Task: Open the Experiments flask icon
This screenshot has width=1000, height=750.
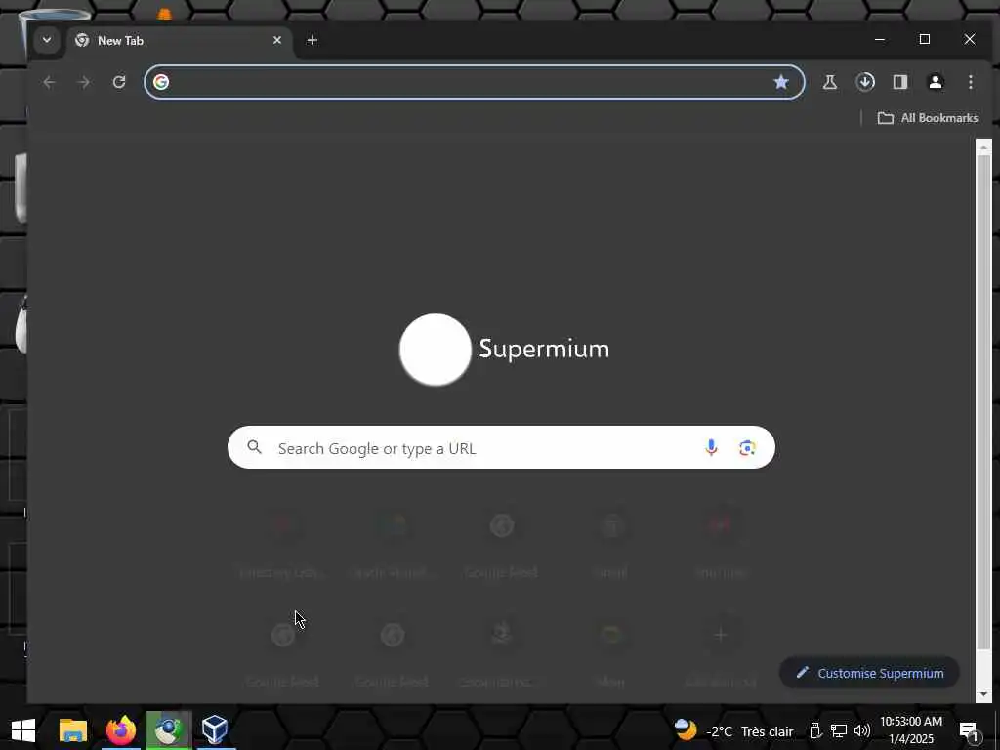Action: (x=830, y=82)
